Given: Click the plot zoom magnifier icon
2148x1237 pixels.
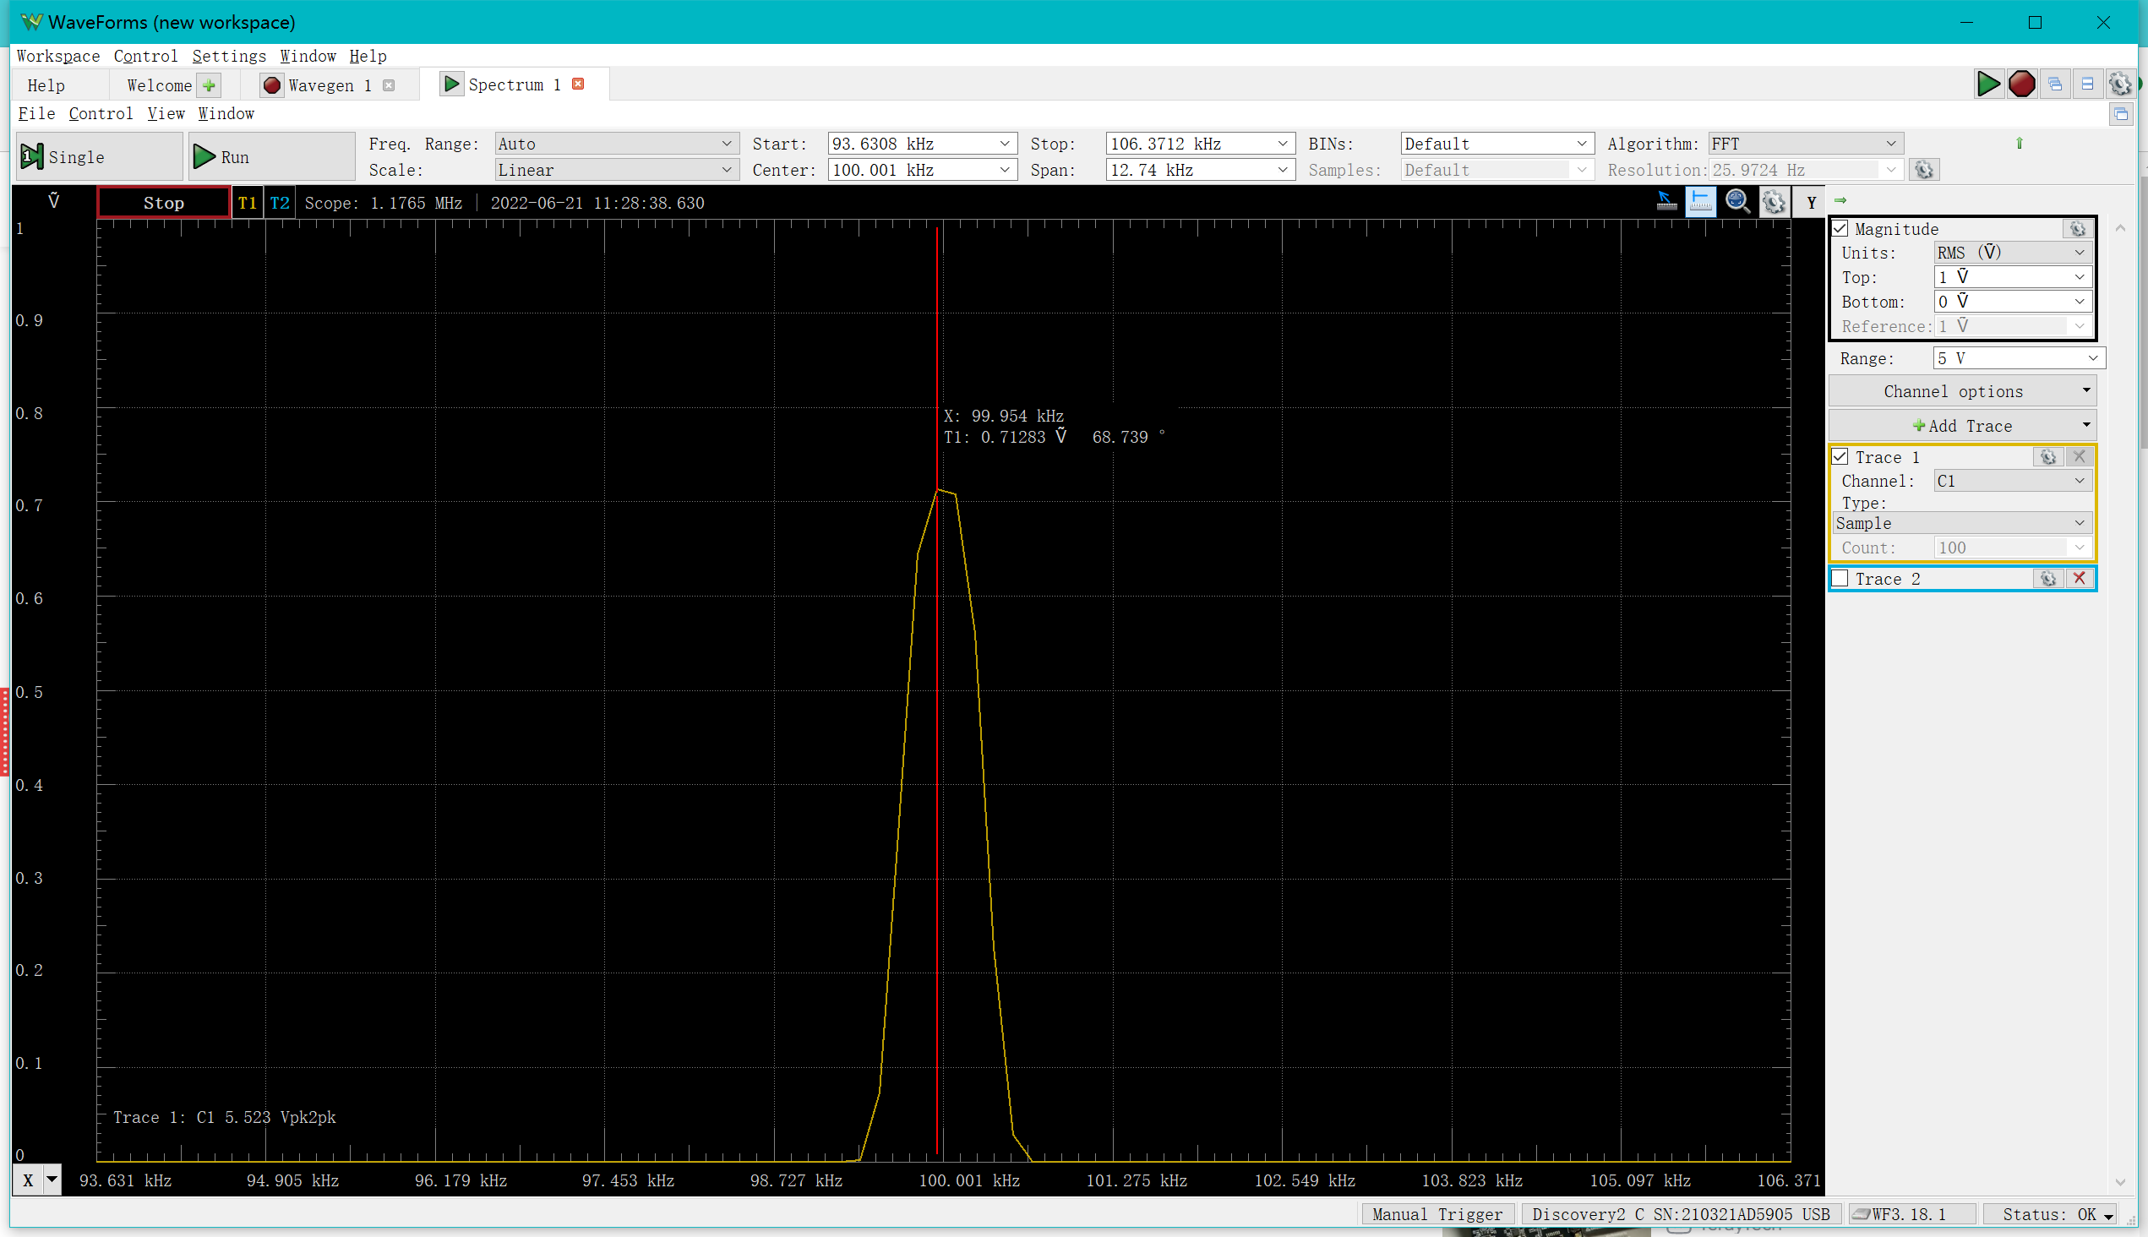Looking at the screenshot, I should (x=1736, y=201).
